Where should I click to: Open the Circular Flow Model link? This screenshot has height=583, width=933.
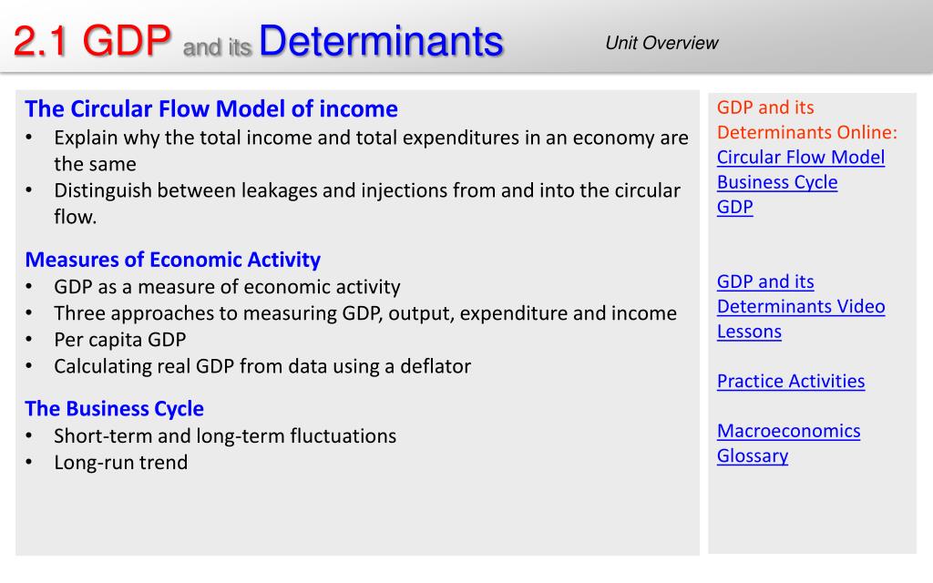800,157
